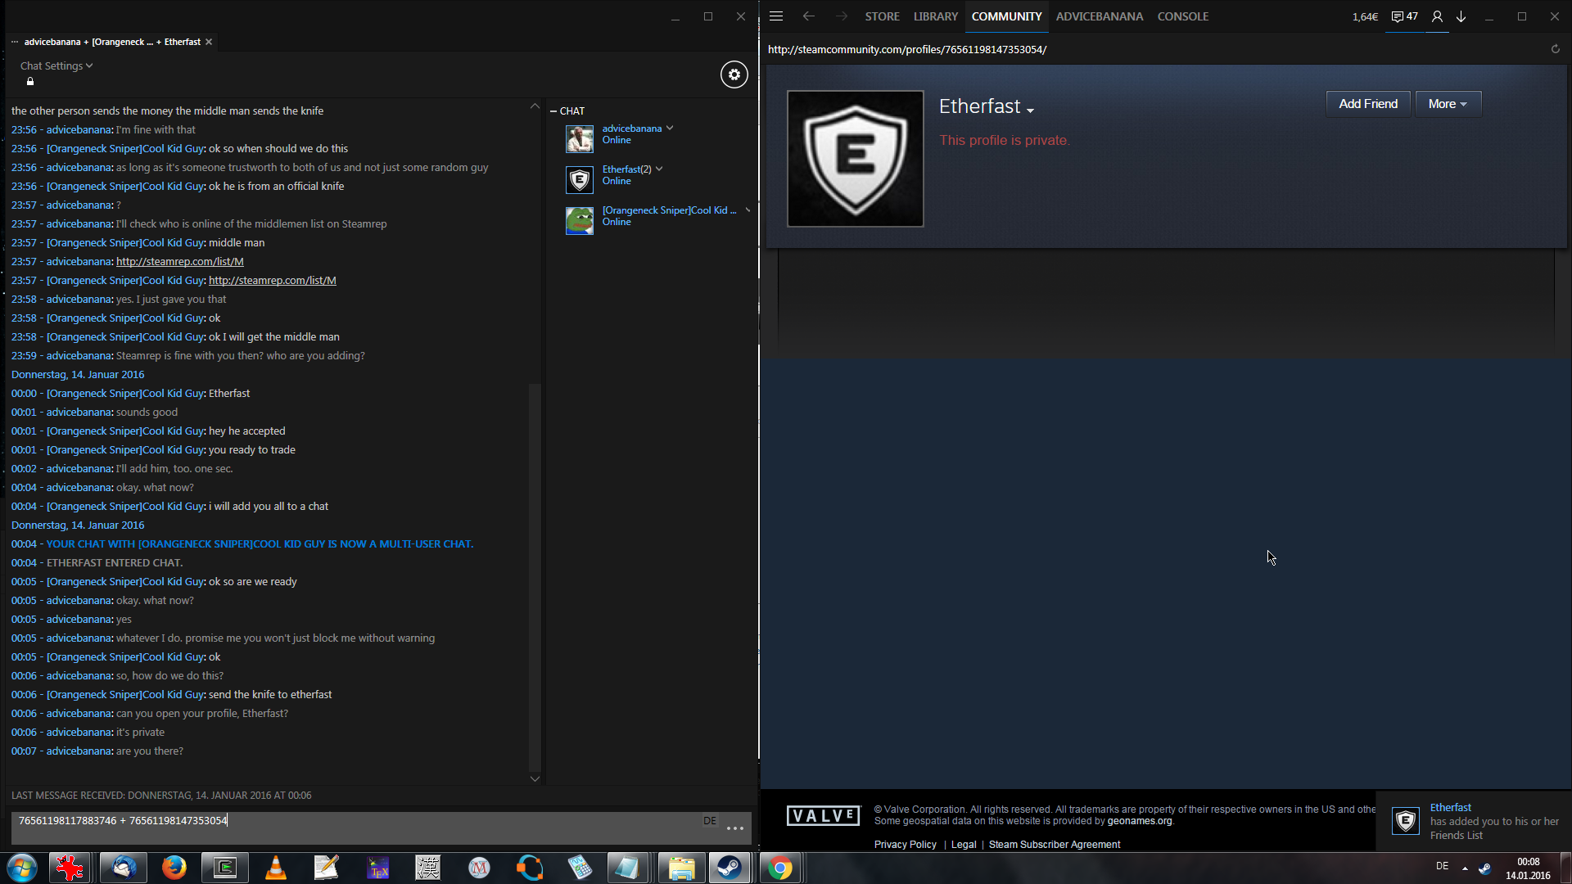The height and width of the screenshot is (884, 1572).
Task: Open friends icon in Steam header
Action: (1437, 16)
